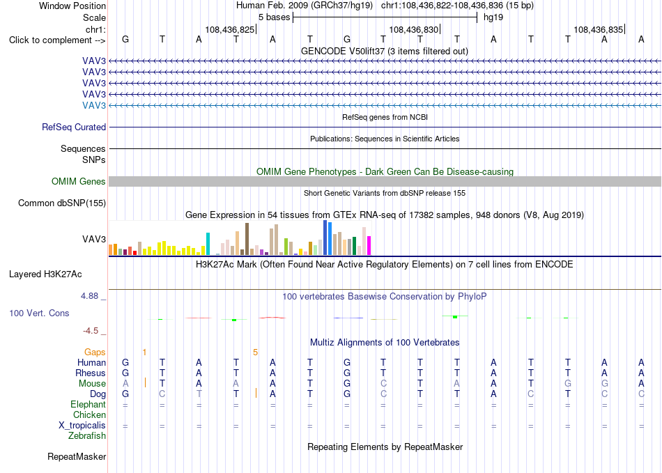Click the orange gap count '1'
The image size is (662, 473).
coord(144,352)
